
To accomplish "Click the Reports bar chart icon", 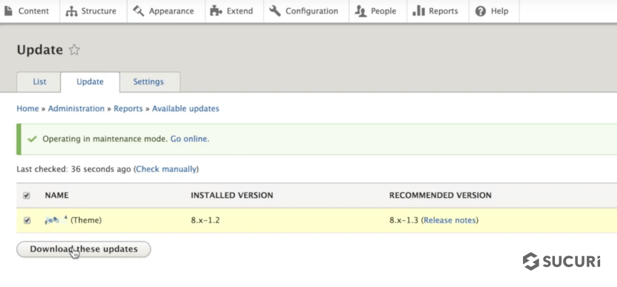I will [x=418, y=11].
